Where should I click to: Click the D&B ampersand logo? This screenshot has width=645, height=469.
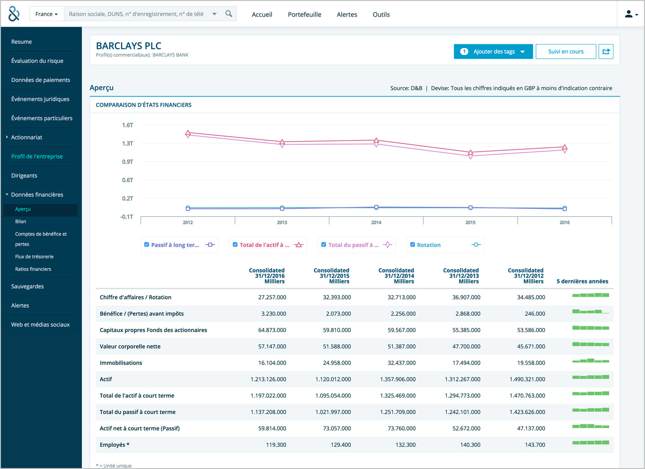tap(14, 14)
